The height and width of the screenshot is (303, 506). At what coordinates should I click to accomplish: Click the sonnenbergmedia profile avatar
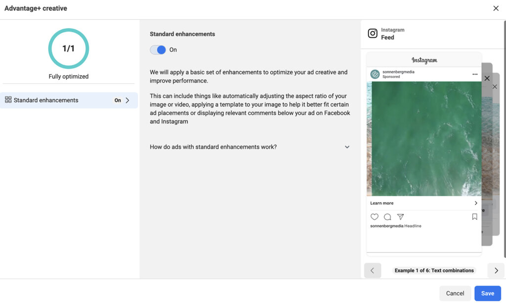pyautogui.click(x=375, y=74)
